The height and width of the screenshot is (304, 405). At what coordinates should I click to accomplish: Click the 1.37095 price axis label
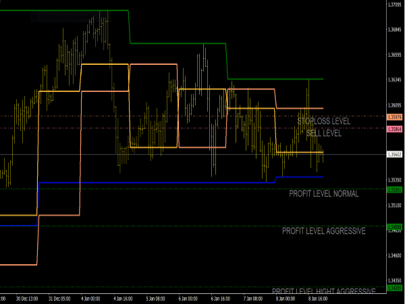(396, 5)
